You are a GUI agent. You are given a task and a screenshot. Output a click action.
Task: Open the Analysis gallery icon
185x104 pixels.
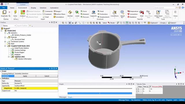pyautogui.click(x=23, y=12)
